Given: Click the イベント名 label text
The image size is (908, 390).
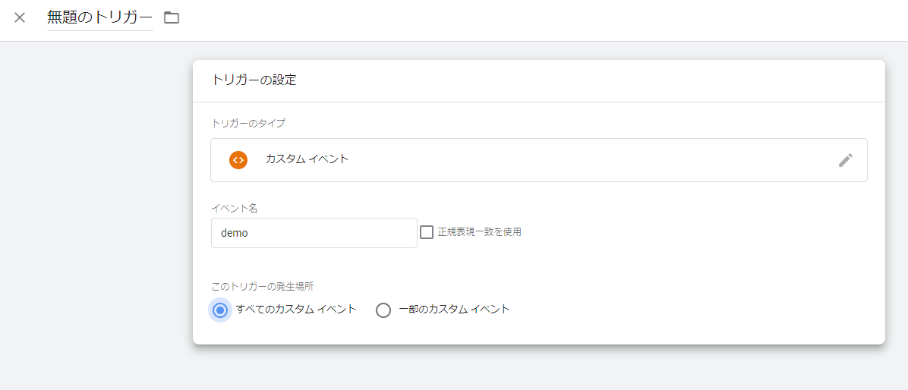Looking at the screenshot, I should point(235,209).
